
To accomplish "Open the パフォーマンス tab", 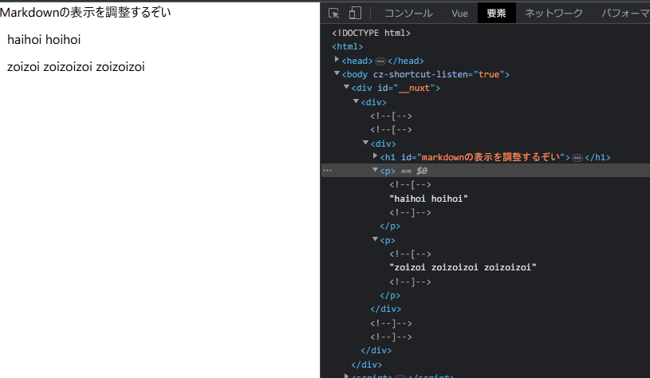I will point(625,14).
